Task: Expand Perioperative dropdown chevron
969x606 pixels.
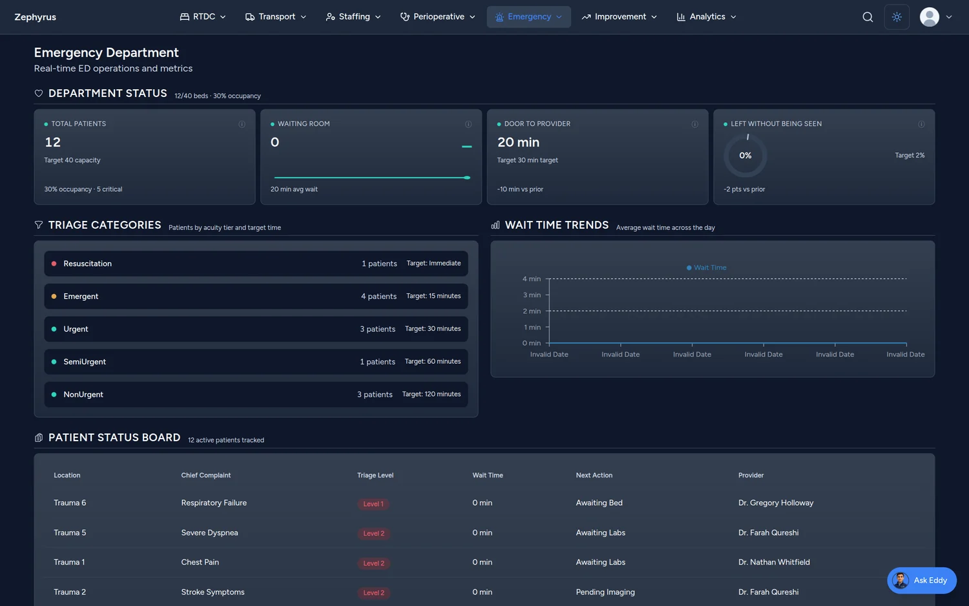Action: (472, 17)
